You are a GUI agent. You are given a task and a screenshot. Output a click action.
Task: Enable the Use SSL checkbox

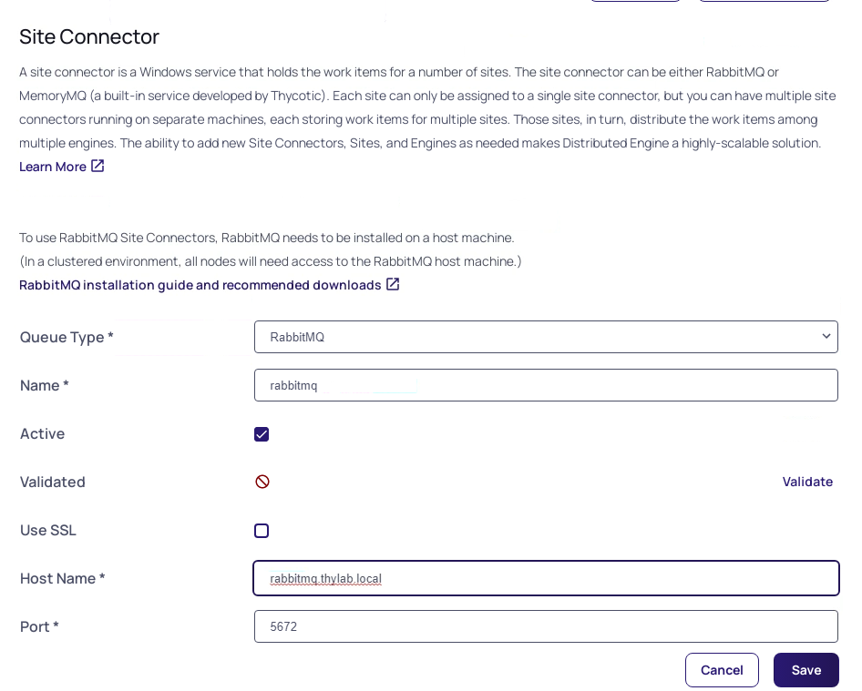coord(262,531)
